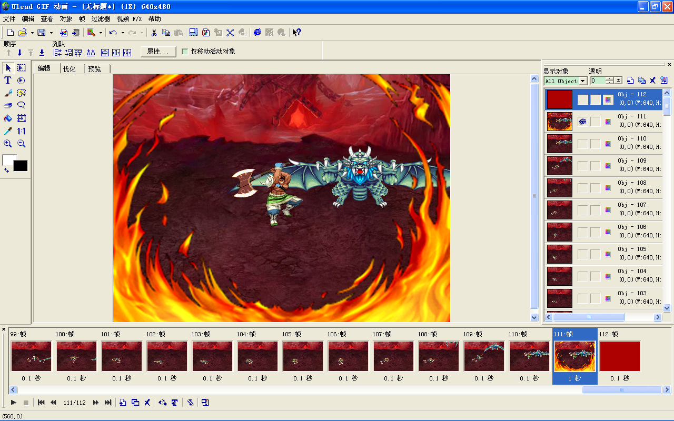Select the Text tool in the toolbox
674x421 pixels.
point(8,81)
